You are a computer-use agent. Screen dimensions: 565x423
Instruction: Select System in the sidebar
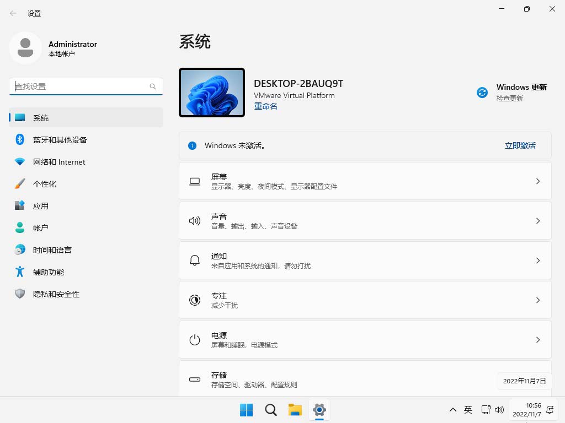point(86,118)
